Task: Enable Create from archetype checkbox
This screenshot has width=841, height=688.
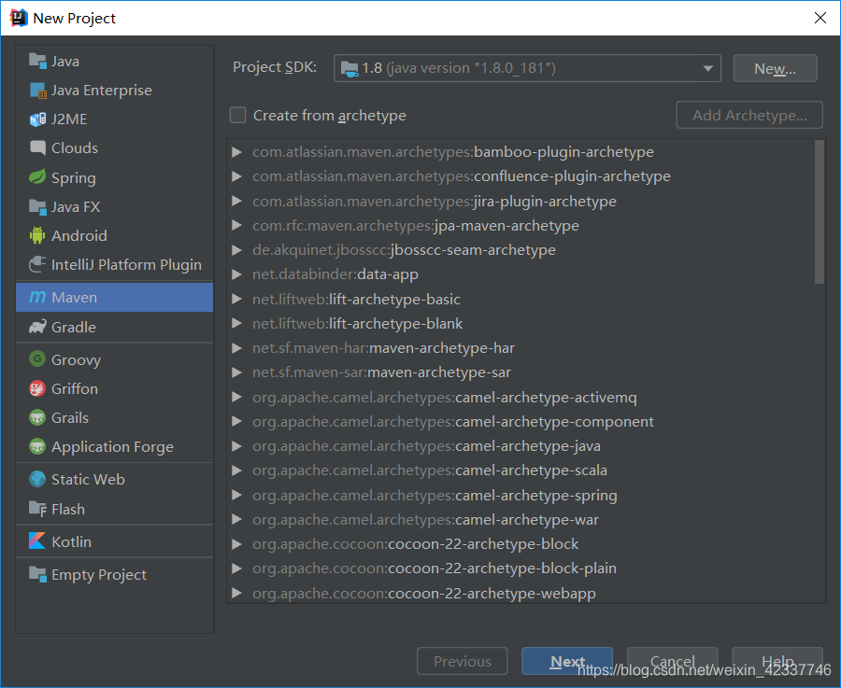Action: (x=237, y=115)
